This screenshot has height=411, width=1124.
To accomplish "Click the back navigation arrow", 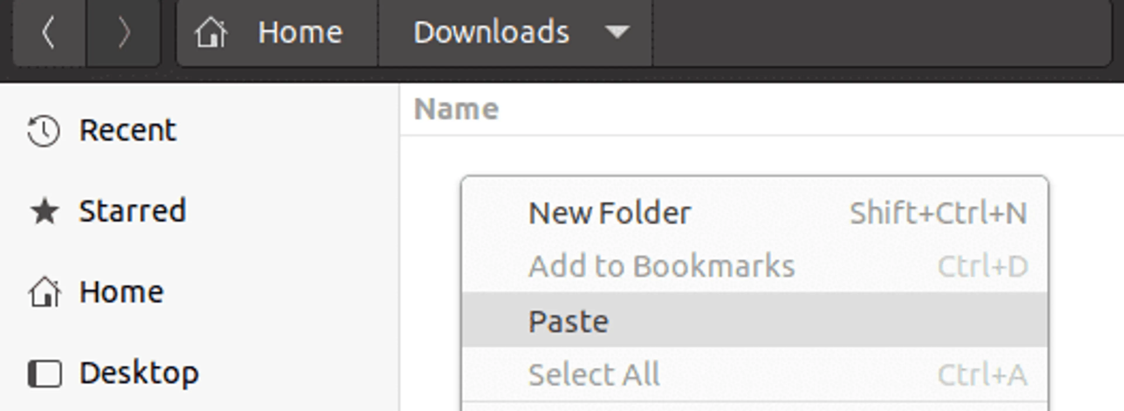I will (x=49, y=32).
